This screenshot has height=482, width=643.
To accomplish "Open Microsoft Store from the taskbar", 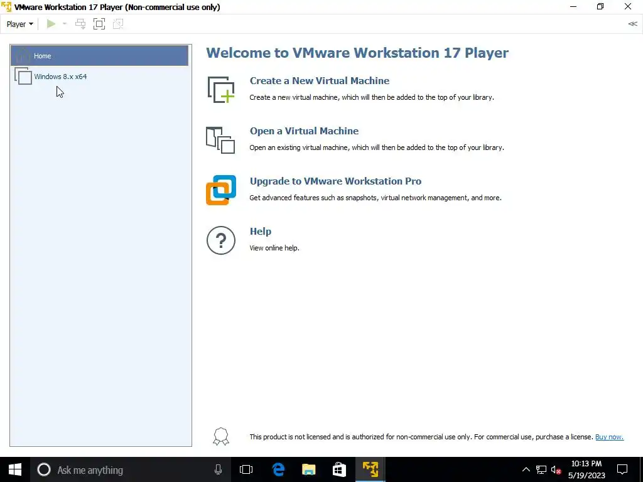I will 339,469.
